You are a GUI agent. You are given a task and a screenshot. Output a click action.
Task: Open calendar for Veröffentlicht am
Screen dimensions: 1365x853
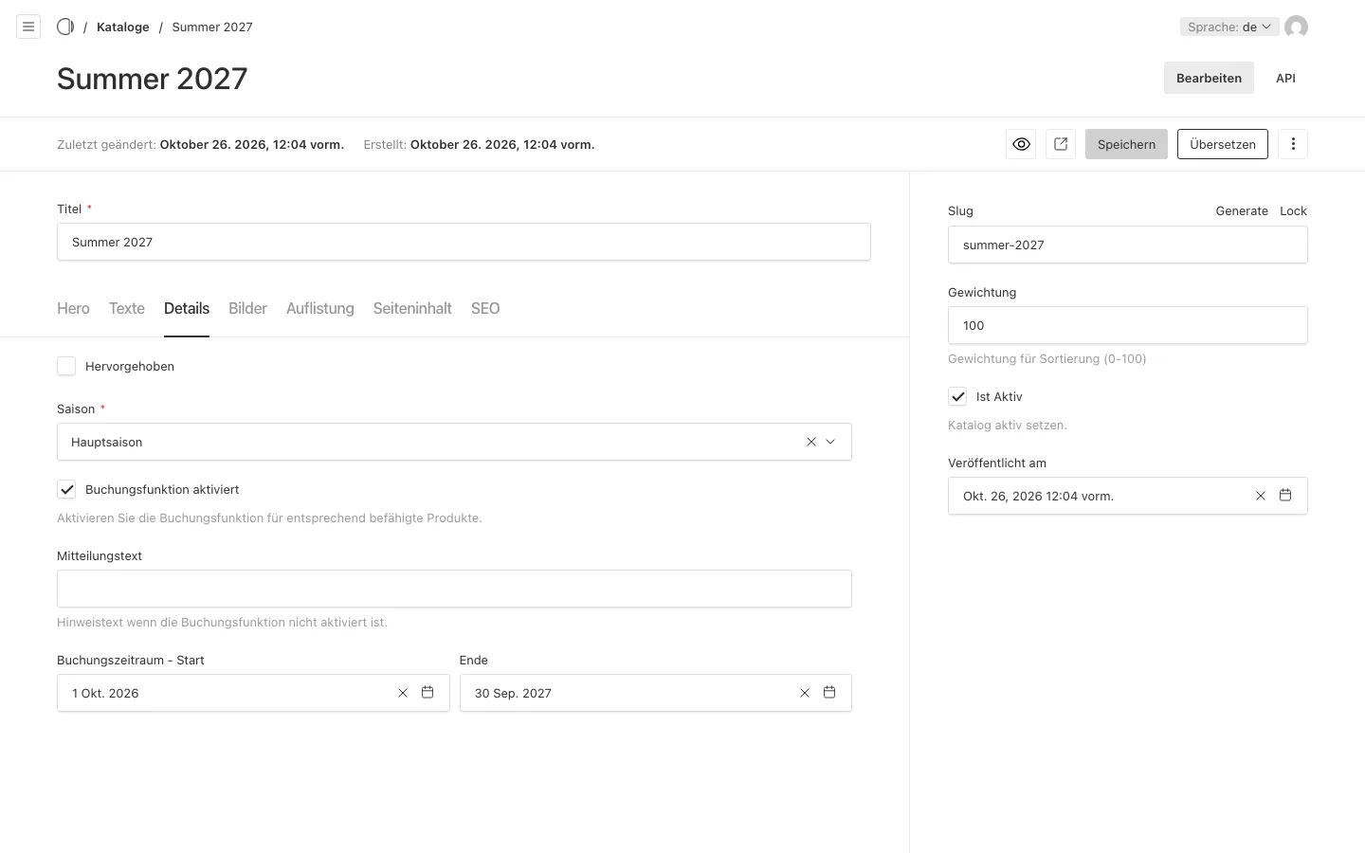[x=1285, y=496]
